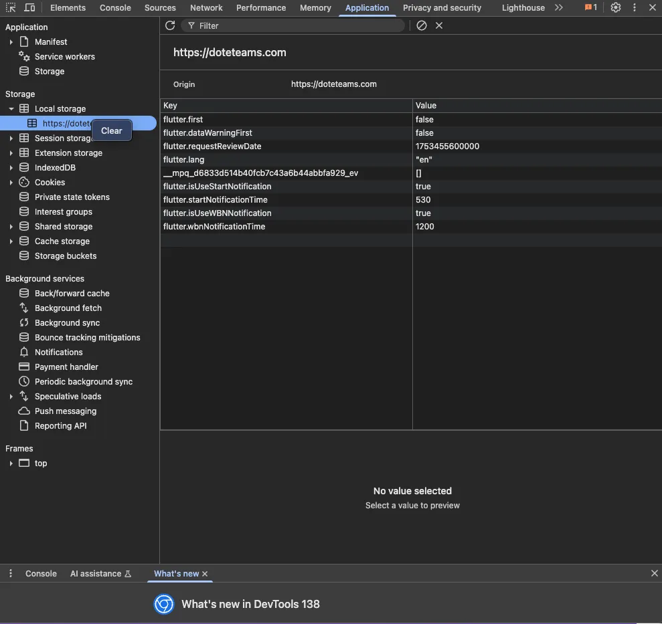Expand the top frame node
The width and height of the screenshot is (662, 624).
(11, 463)
